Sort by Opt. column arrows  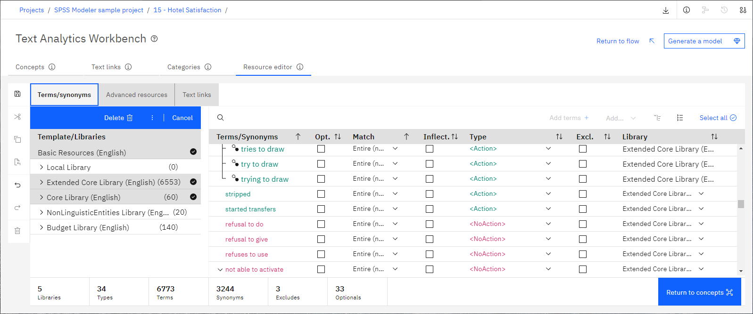[338, 137]
